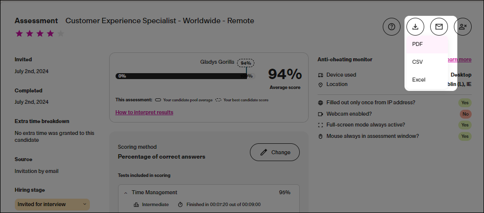Click the third rating star
This screenshot has width=484, height=213.
point(40,33)
